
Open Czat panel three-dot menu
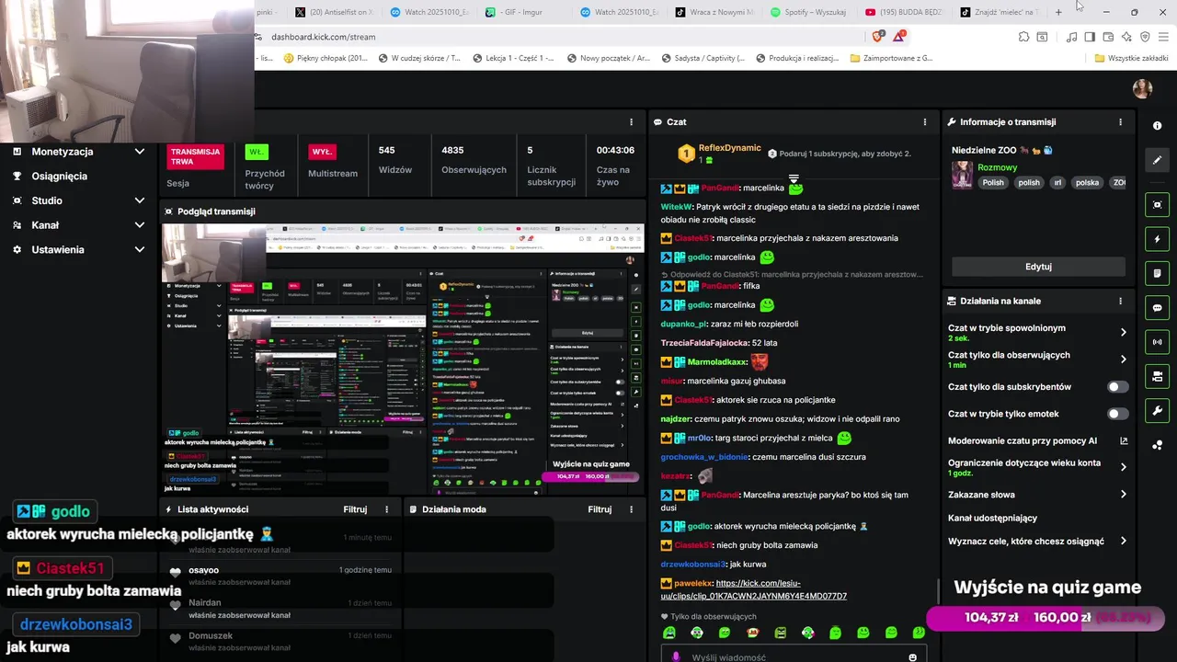[925, 121]
